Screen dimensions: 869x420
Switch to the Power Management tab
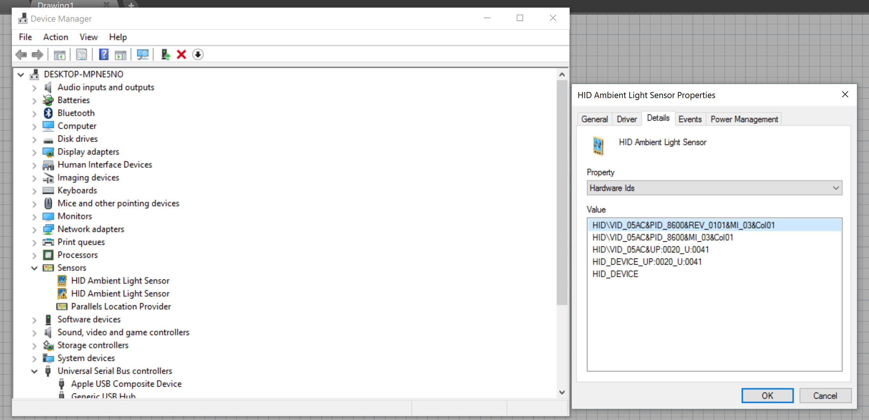pyautogui.click(x=744, y=119)
